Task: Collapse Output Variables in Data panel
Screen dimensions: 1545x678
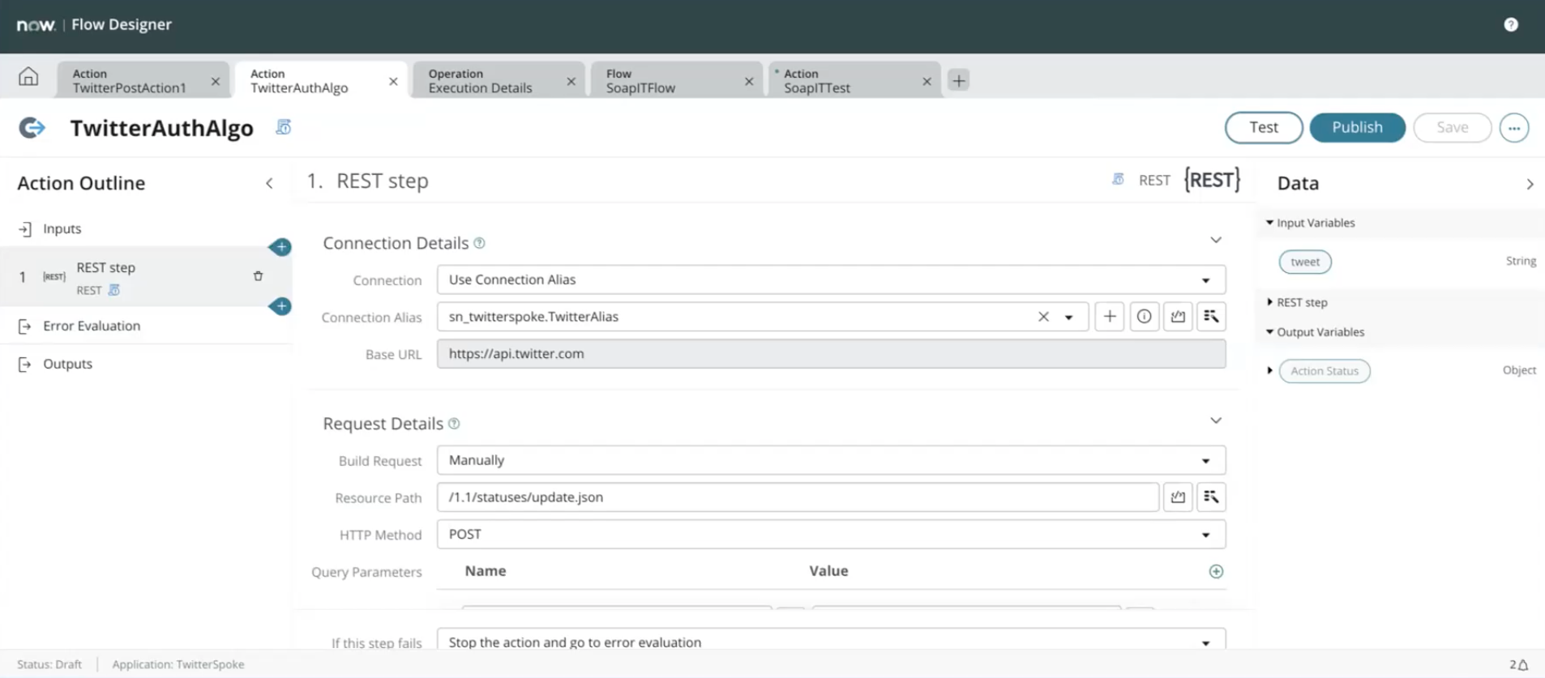Action: tap(1269, 332)
